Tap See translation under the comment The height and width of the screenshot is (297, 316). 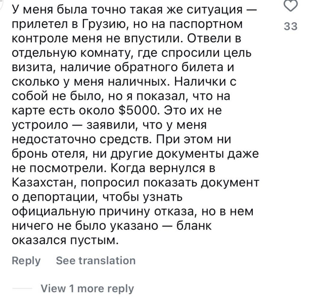96,260
